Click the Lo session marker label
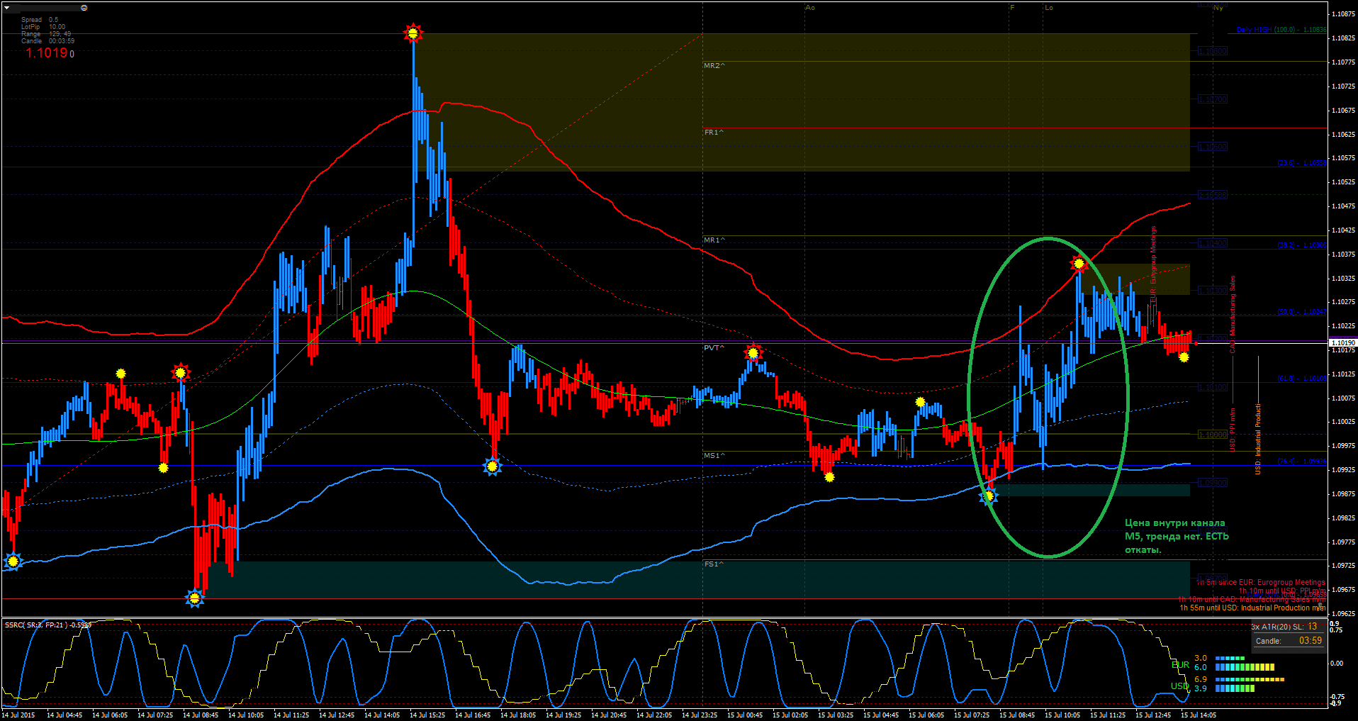1358x721 pixels. tap(1049, 8)
